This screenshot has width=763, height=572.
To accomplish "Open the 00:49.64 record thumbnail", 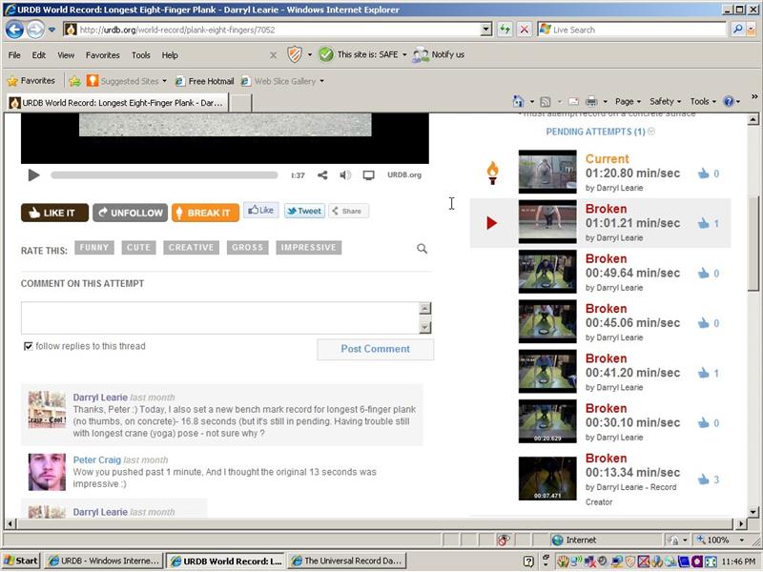I will (547, 272).
